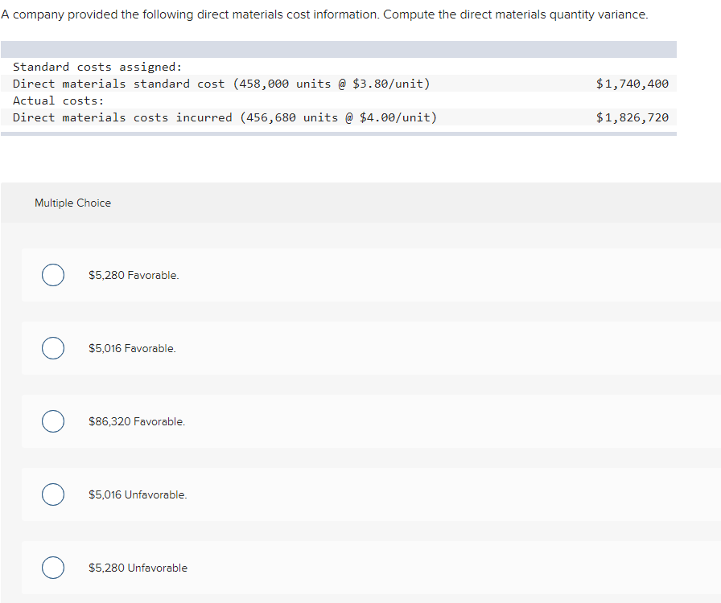This screenshot has height=603, width=721.
Task: Click the "Direct materials costs incurred" row text
Action: [x=225, y=117]
